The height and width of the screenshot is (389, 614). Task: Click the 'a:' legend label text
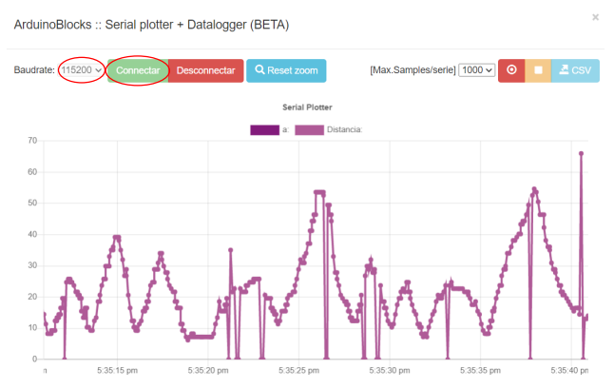pos(286,130)
